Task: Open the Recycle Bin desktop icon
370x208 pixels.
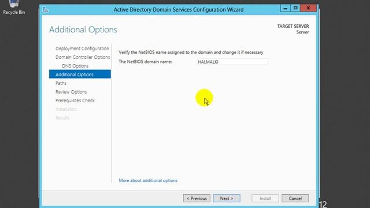Action: pos(14,8)
